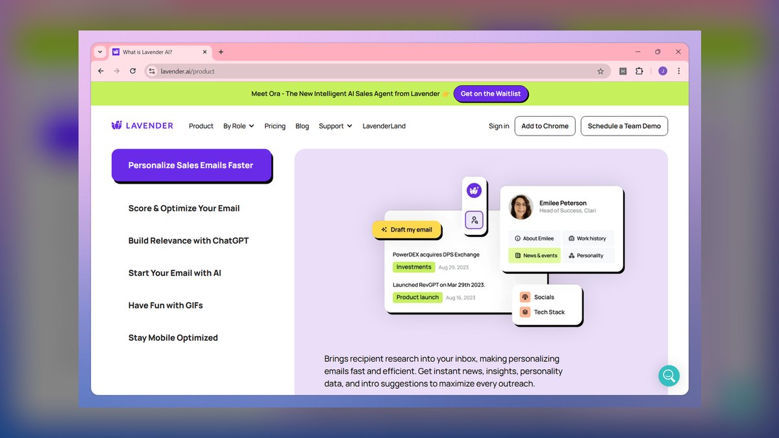Expand the Support dropdown menu
The width and height of the screenshot is (779, 438).
click(336, 126)
